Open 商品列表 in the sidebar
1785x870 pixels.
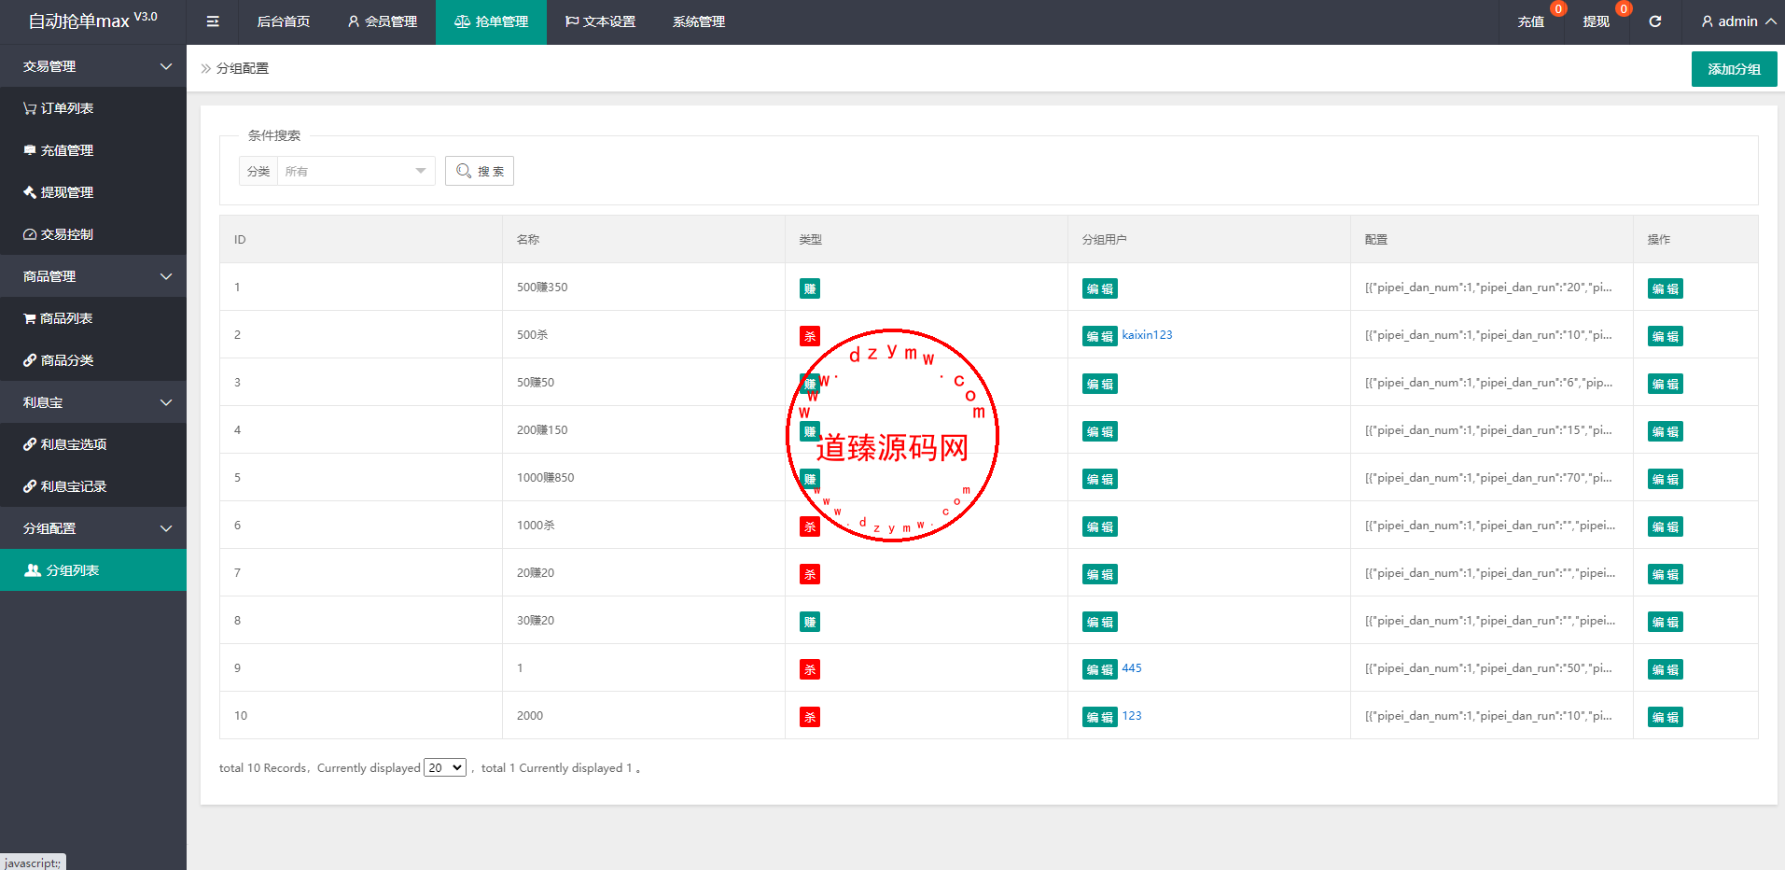coord(93,318)
